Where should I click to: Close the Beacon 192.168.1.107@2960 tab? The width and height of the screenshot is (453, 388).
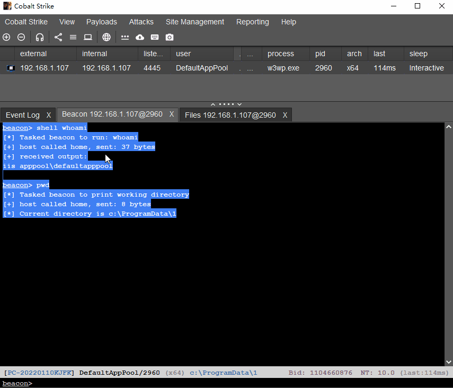point(172,114)
